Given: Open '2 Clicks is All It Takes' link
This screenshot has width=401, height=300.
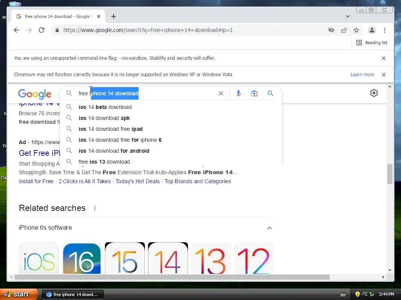Looking at the screenshot, I should point(85,181).
